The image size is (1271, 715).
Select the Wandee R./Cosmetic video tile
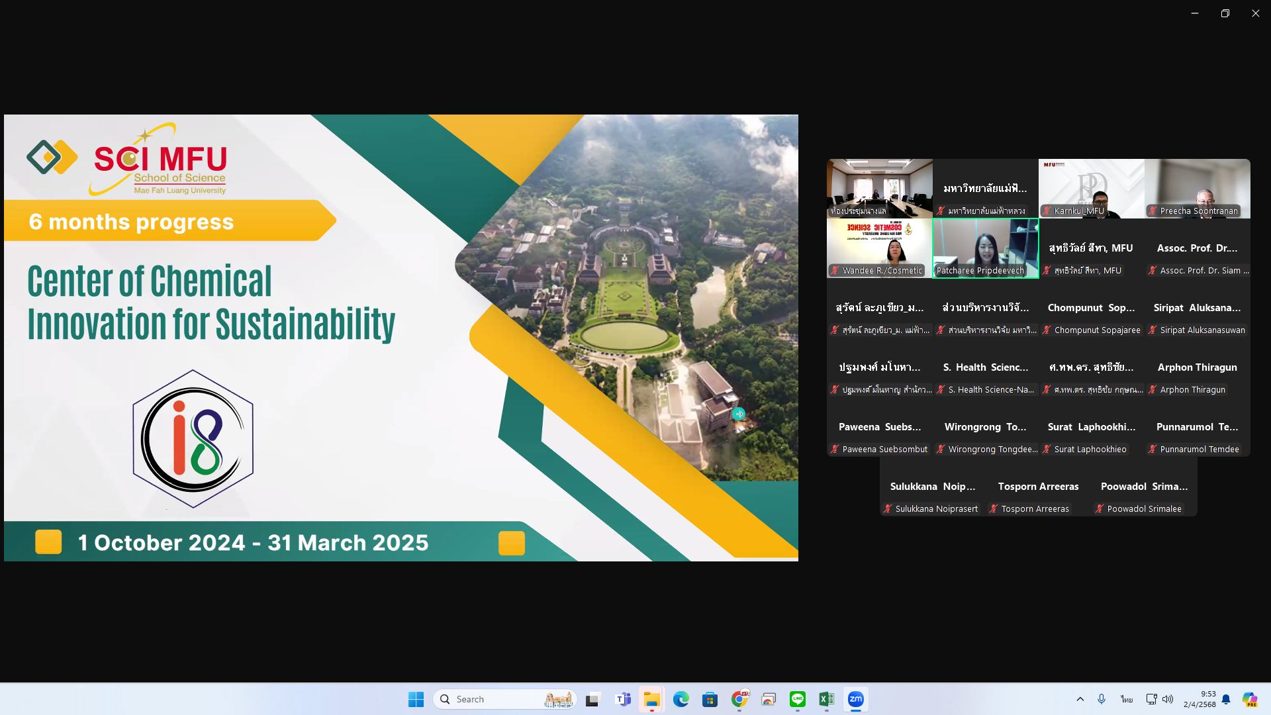[880, 248]
